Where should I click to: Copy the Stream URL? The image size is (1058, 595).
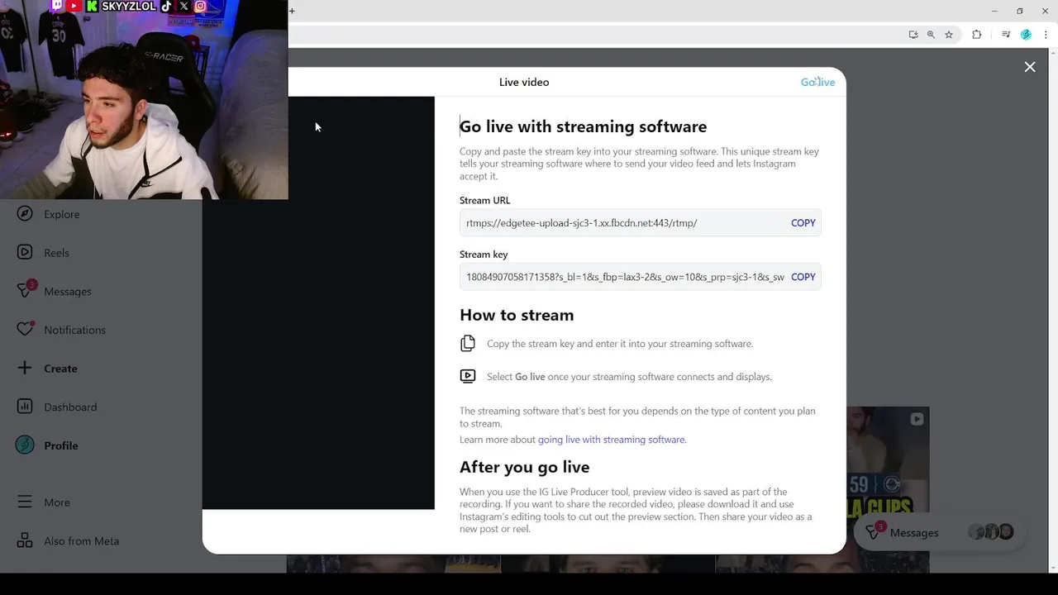[803, 223]
